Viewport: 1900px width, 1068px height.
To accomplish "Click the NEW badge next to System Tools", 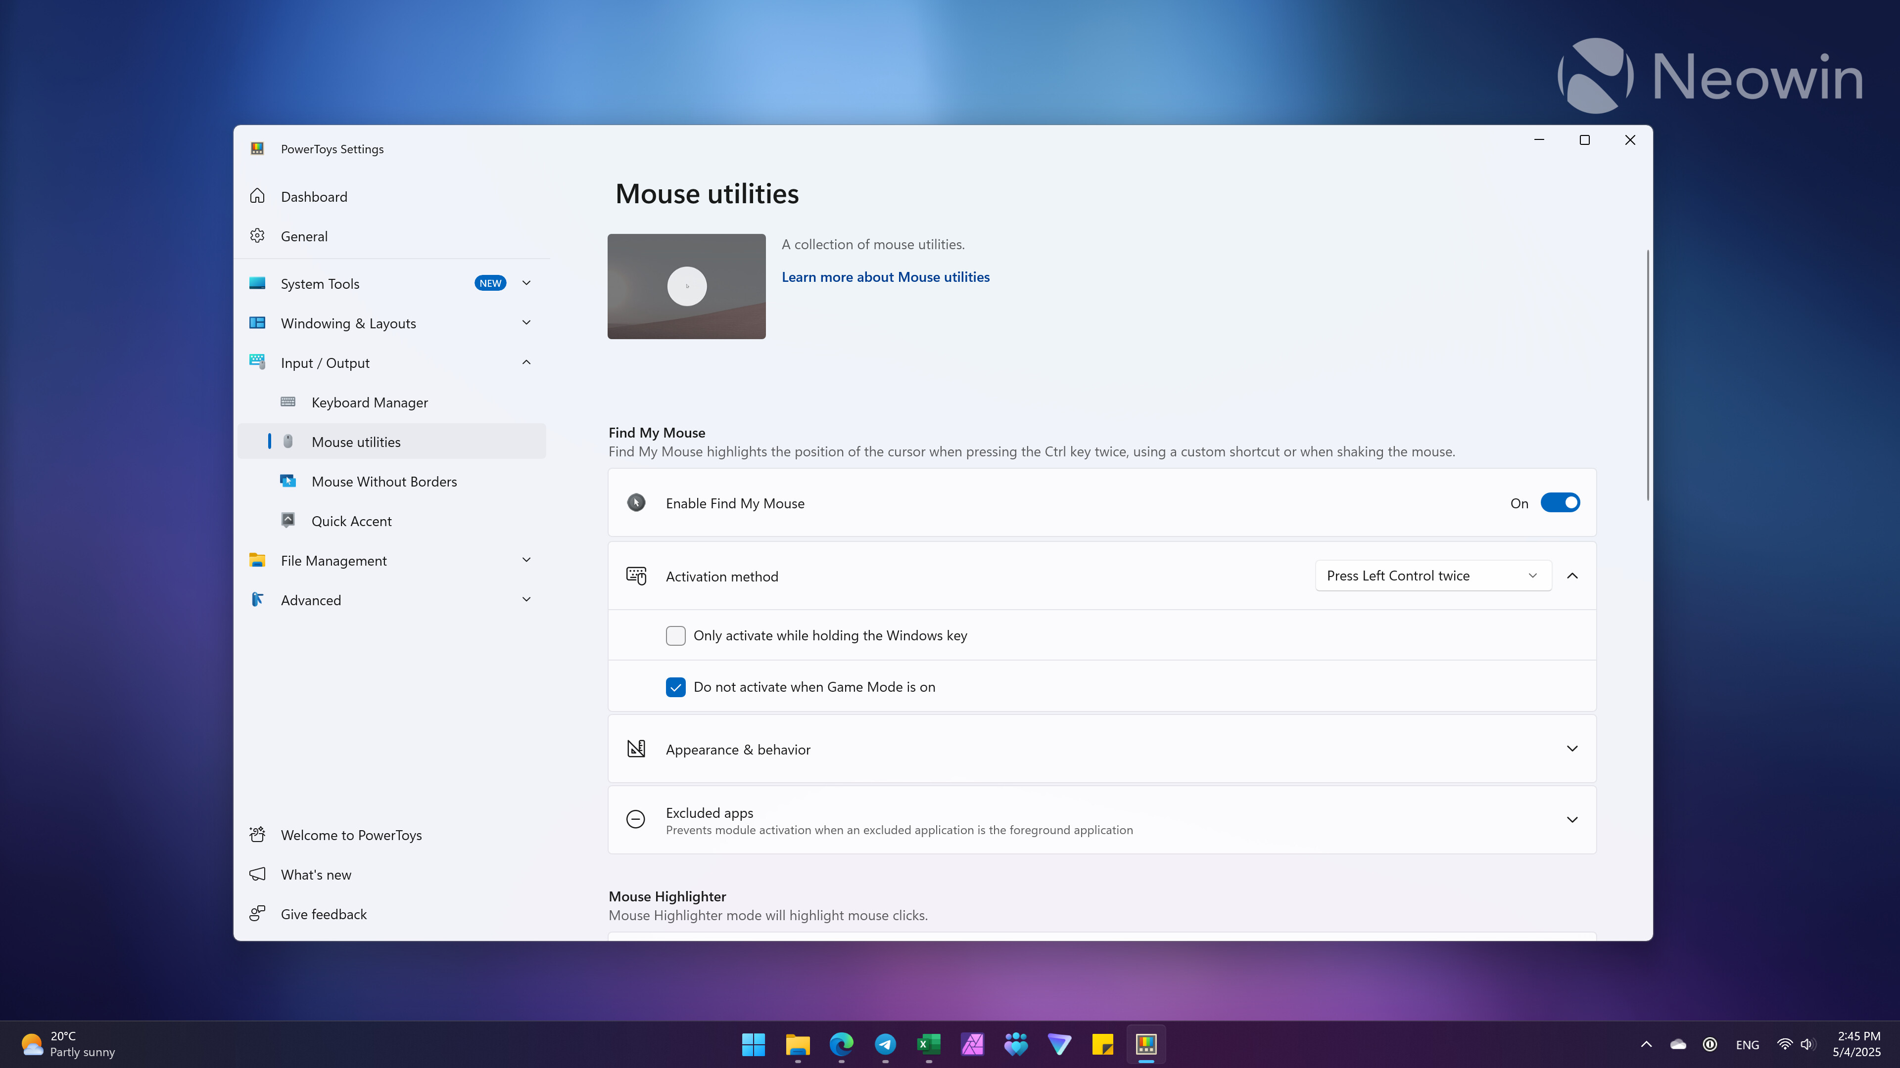I will (x=490, y=283).
